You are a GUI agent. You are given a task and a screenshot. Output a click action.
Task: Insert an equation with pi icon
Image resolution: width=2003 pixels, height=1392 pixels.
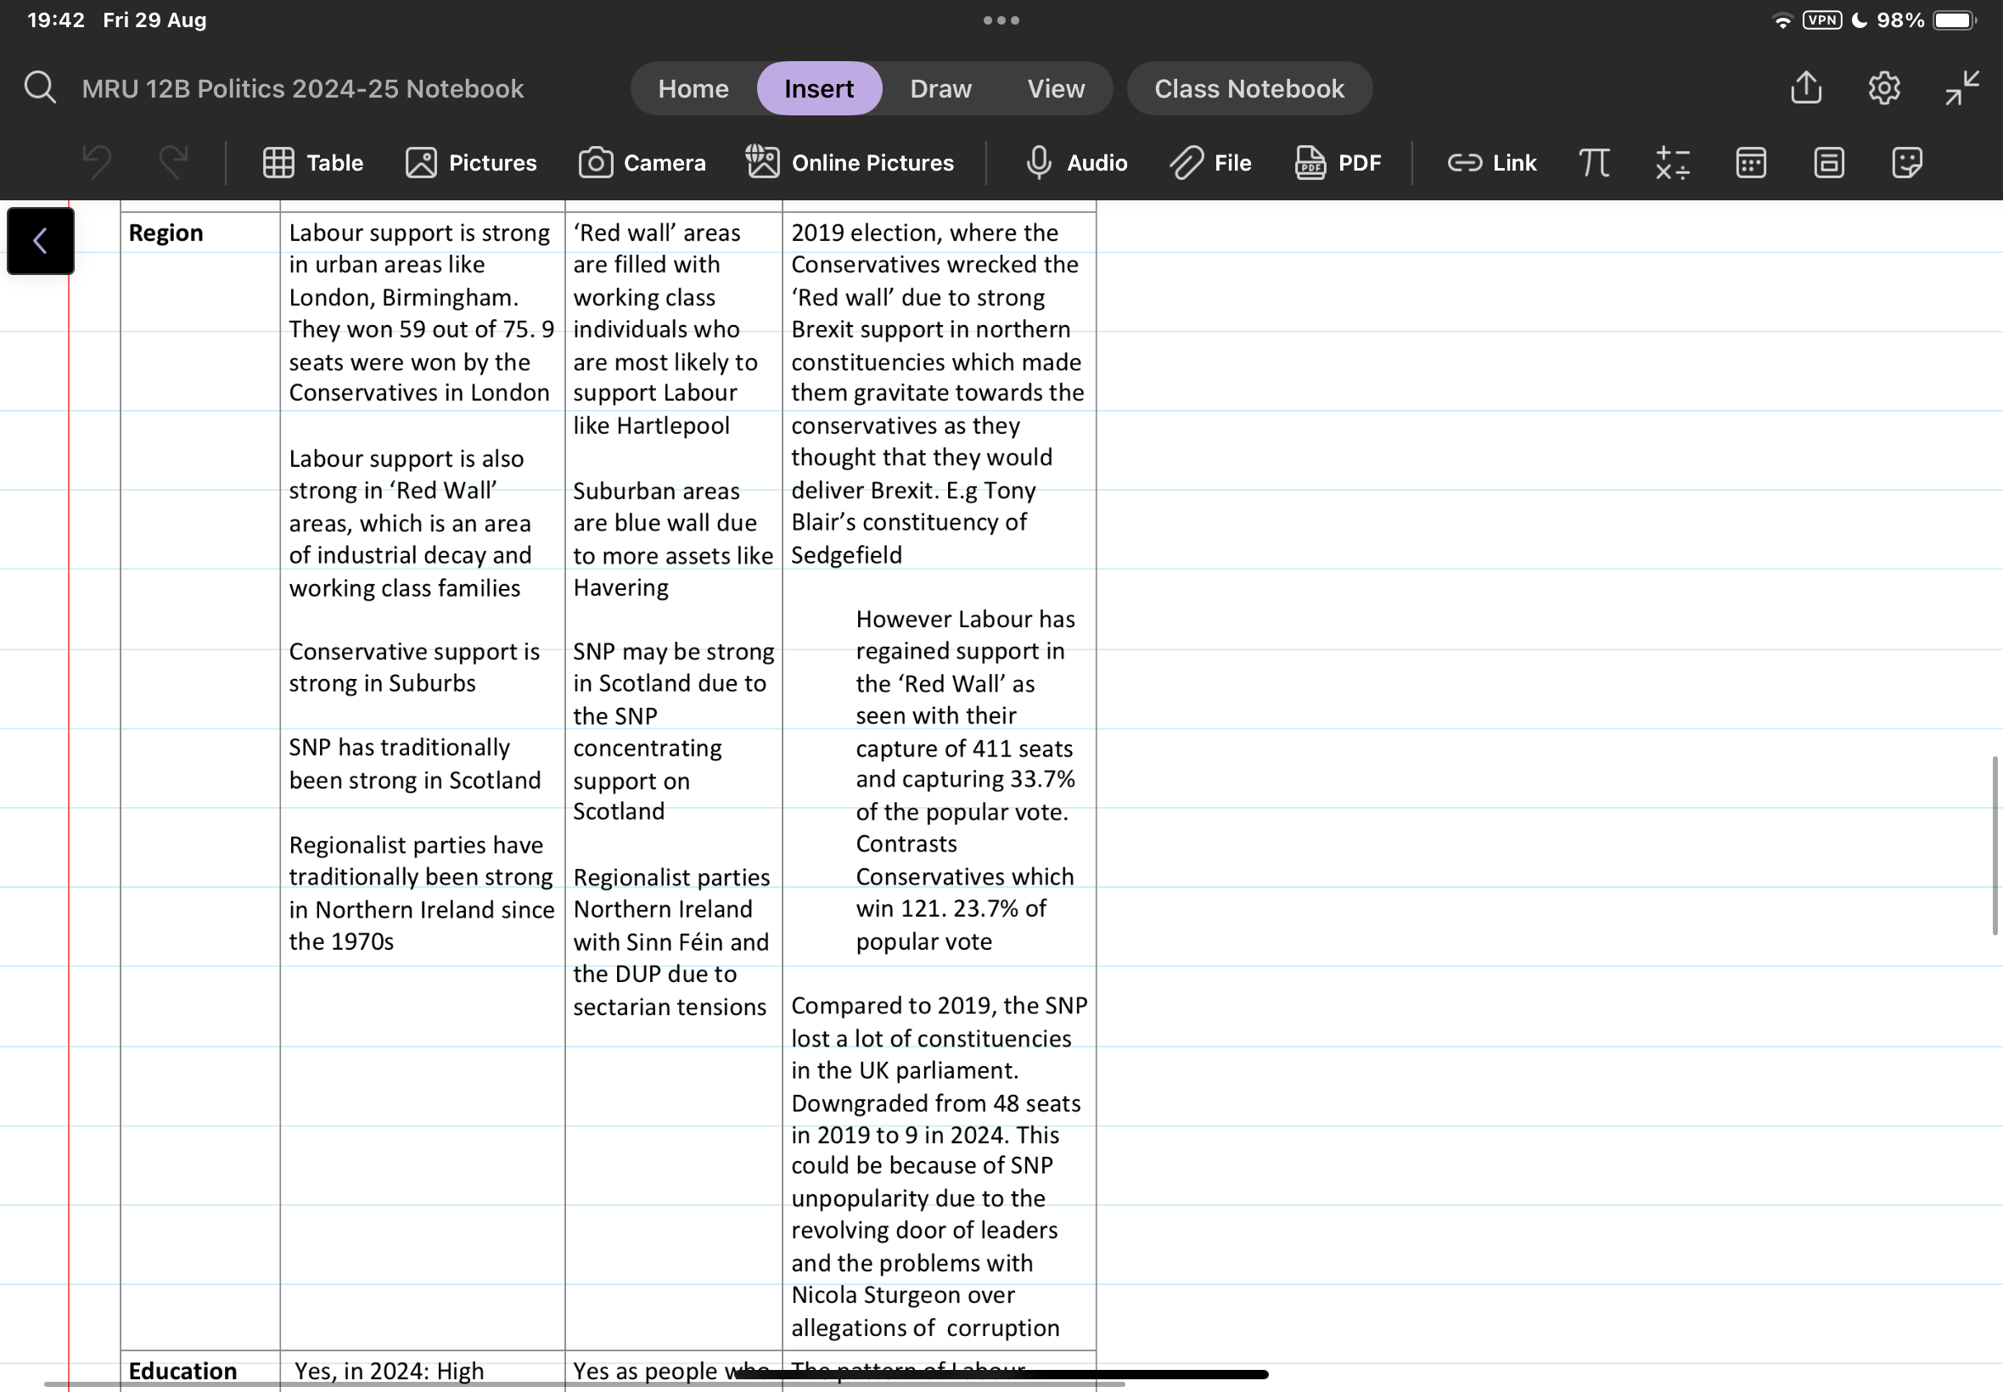click(x=1594, y=163)
